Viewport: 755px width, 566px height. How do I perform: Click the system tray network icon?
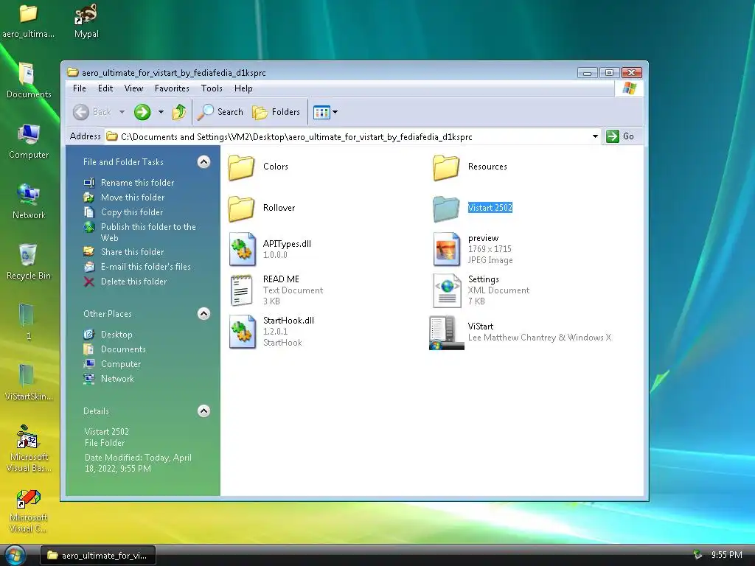point(697,556)
